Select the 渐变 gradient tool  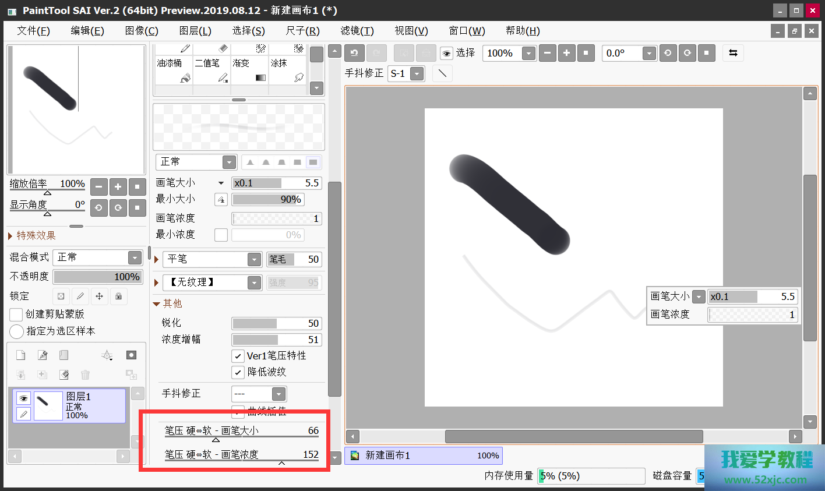(x=249, y=69)
